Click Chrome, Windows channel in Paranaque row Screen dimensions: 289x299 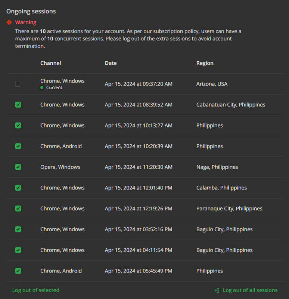pyautogui.click(x=62, y=209)
